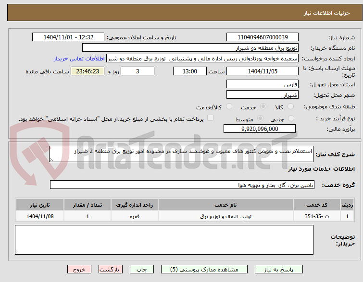Screen dimensions: 363x282
Task: Click the ایجاد کننده درخواست field
Action: click(x=202, y=59)
